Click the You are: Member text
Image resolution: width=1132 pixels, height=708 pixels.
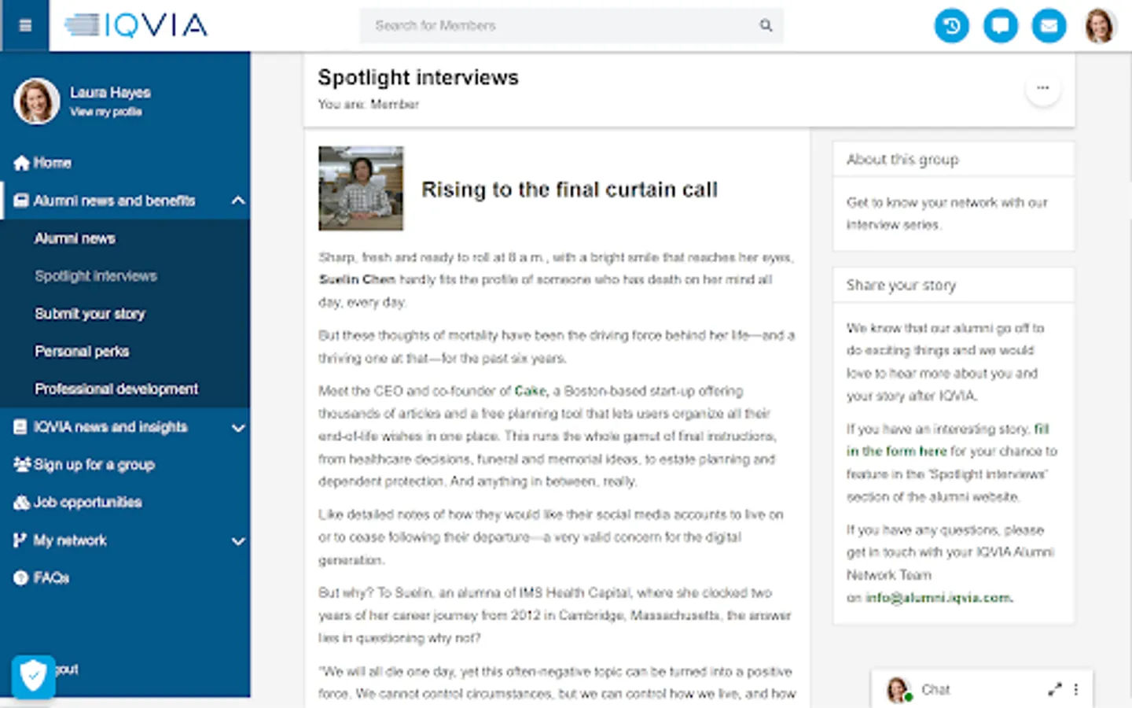click(x=369, y=105)
